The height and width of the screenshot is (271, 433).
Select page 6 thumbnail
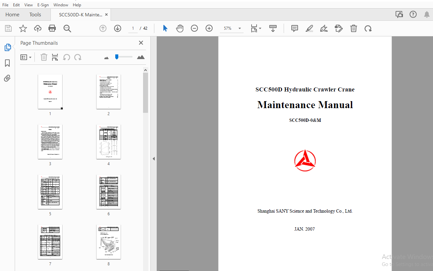coord(109,192)
